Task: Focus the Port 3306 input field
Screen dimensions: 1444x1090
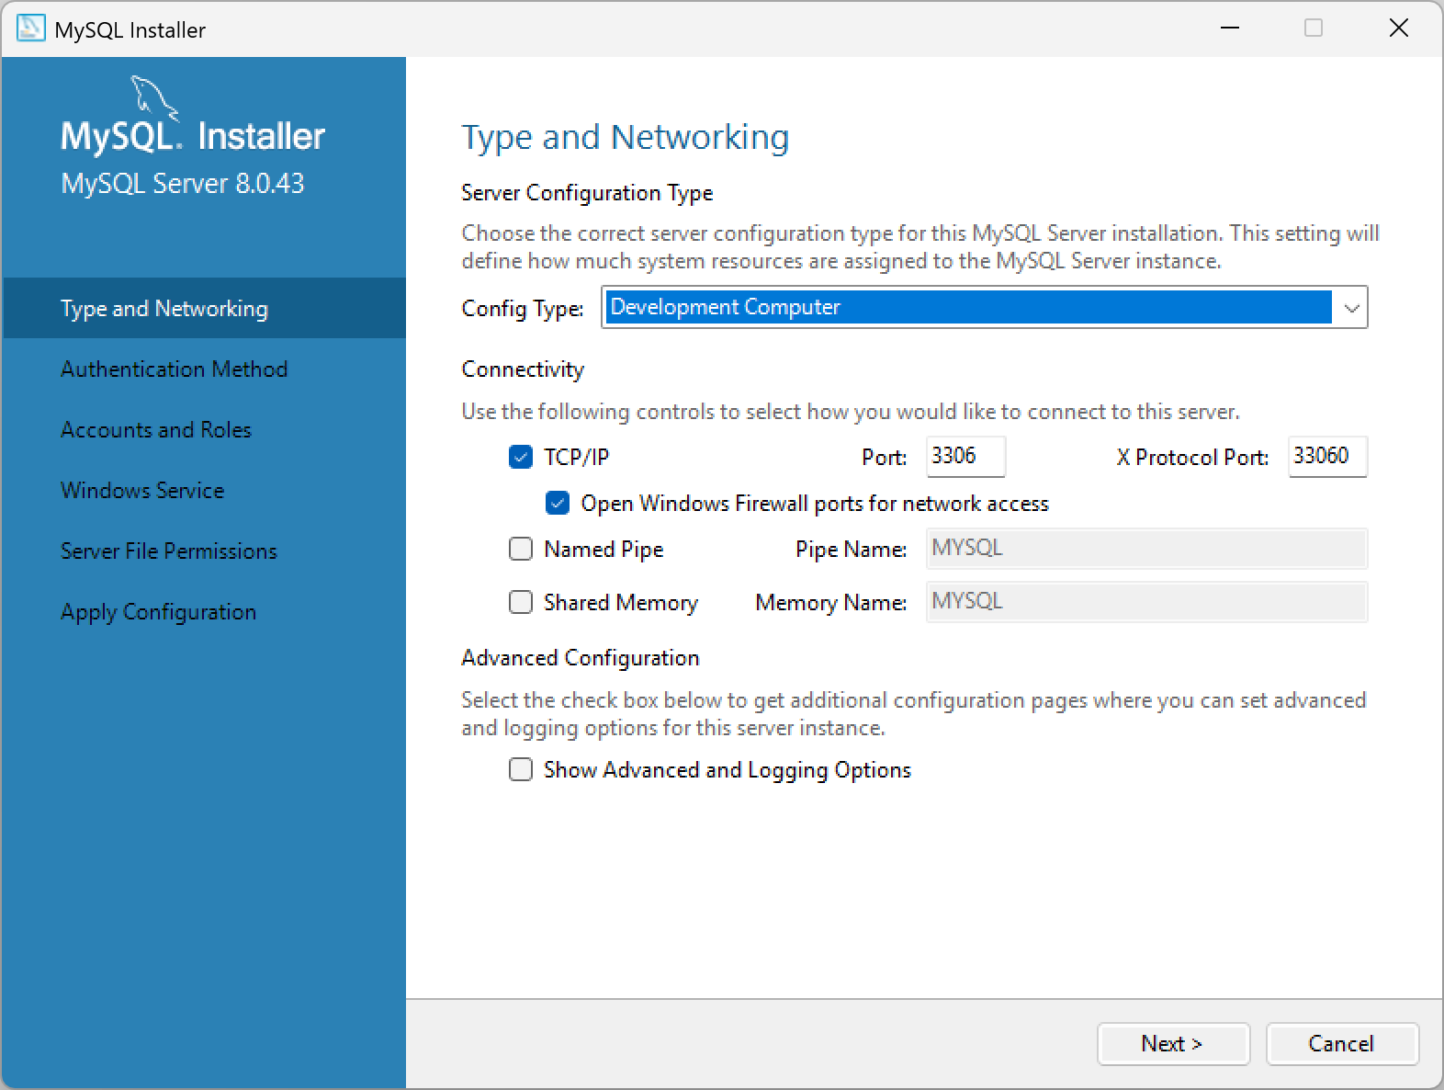Action: point(965,457)
